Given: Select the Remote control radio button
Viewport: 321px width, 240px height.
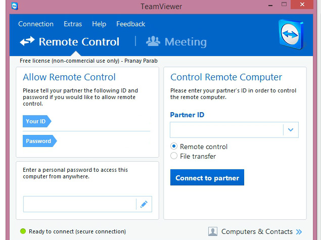Looking at the screenshot, I should pos(174,147).
